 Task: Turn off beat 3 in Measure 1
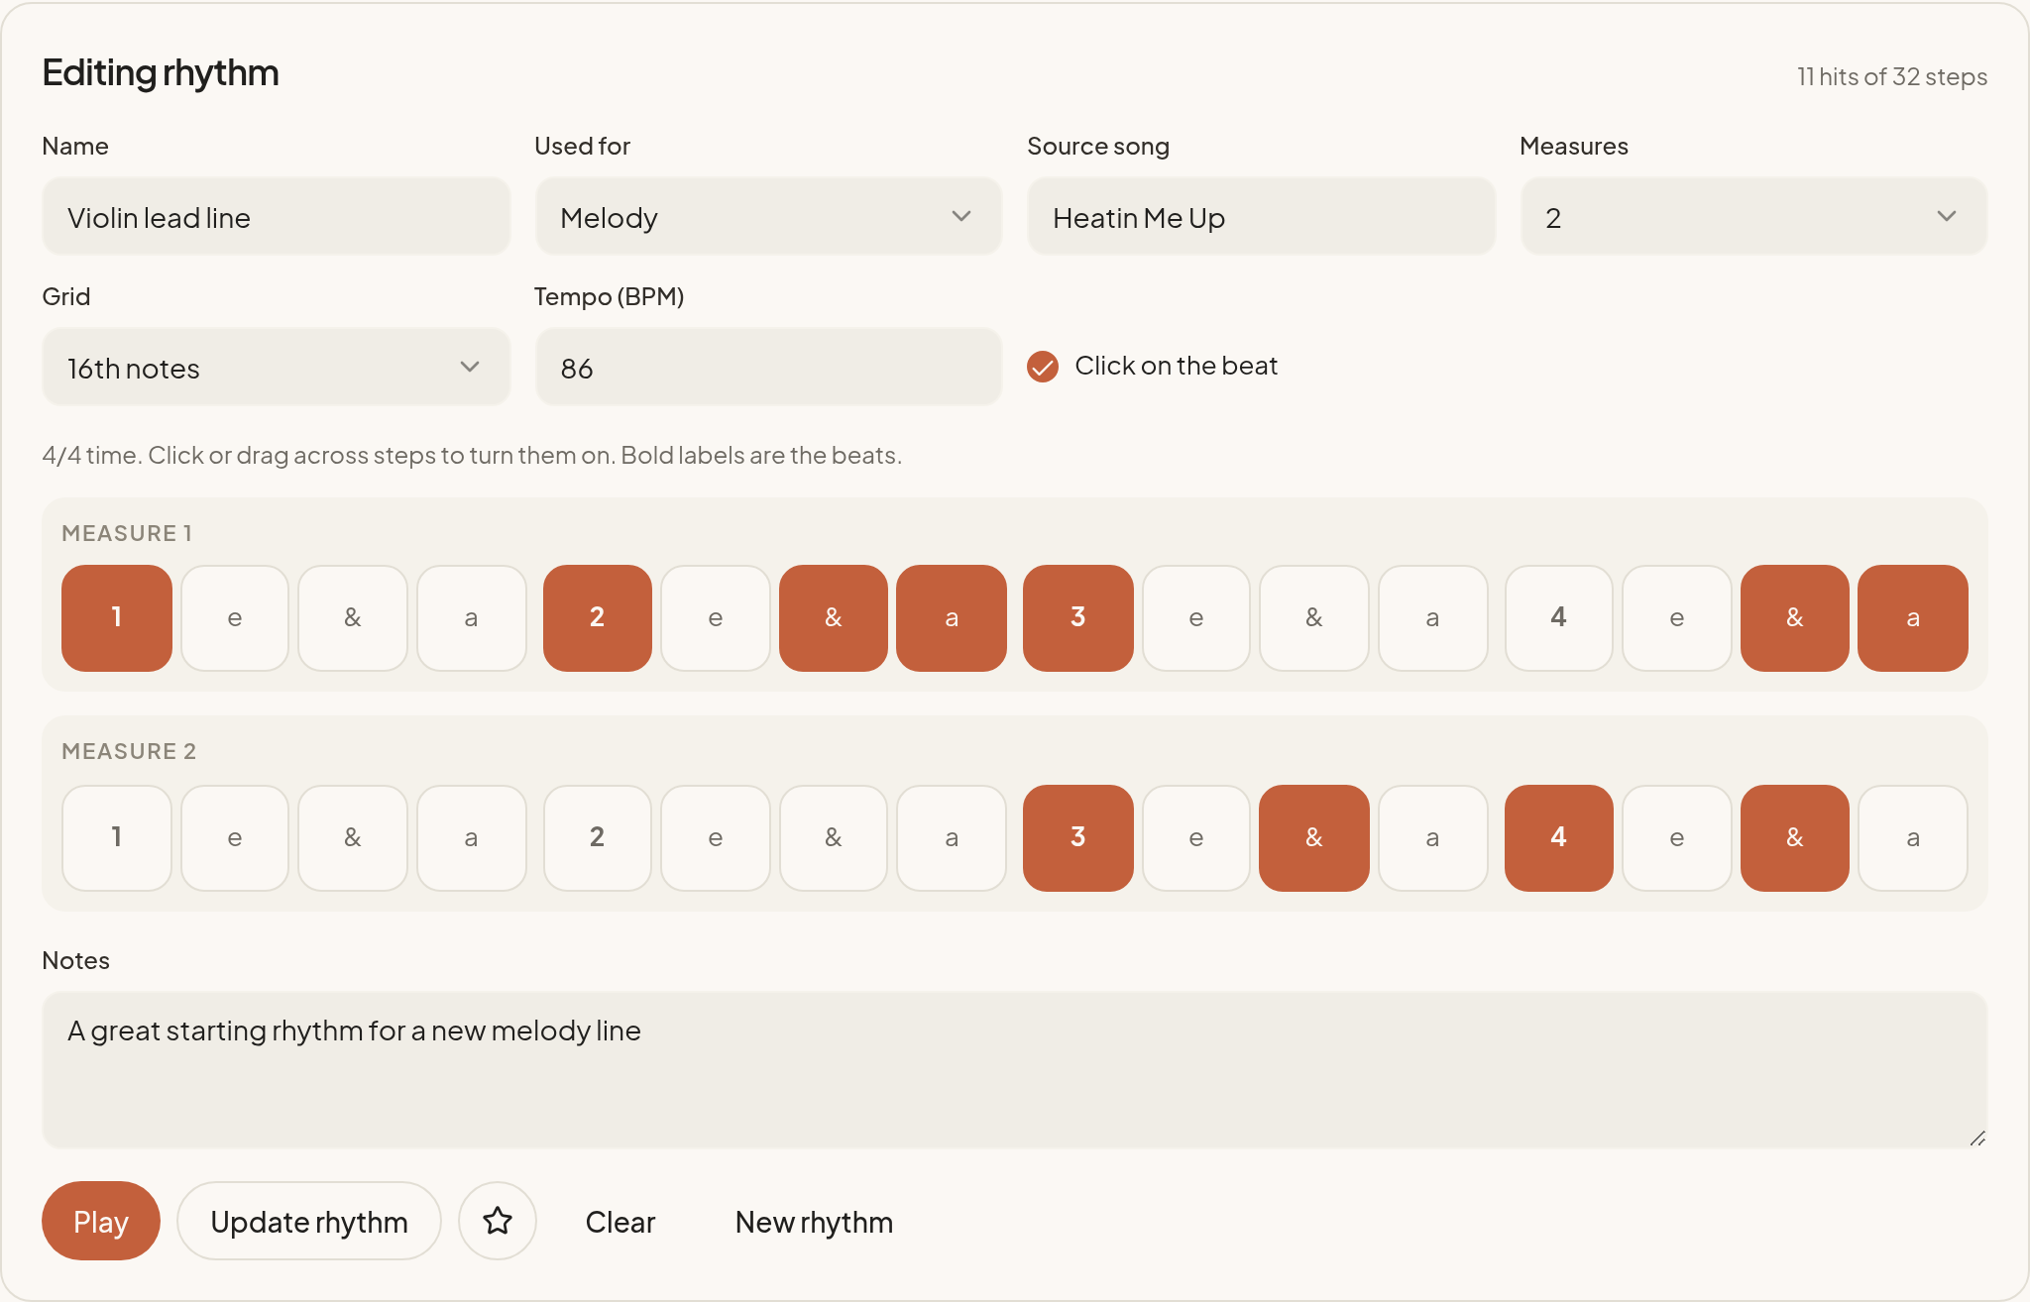coord(1078,618)
